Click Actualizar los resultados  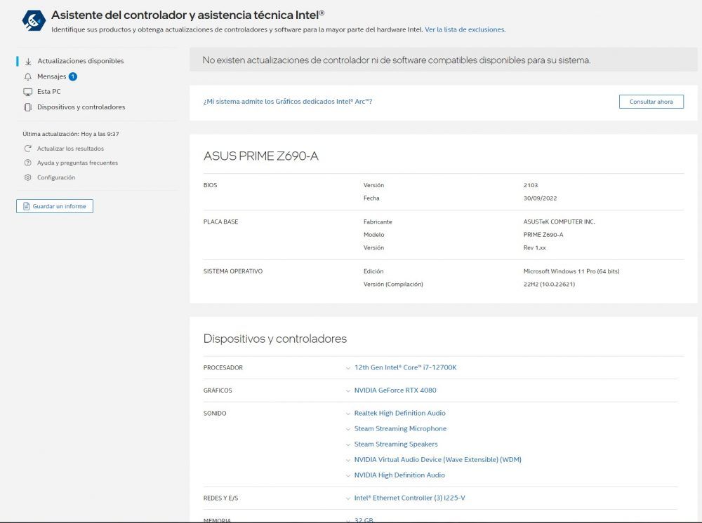click(70, 149)
